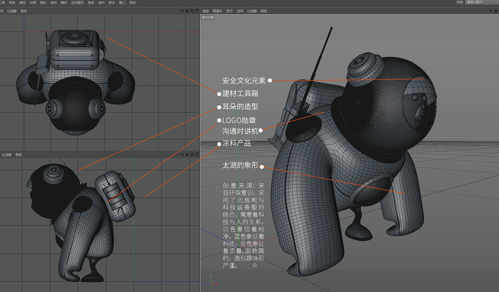The image size is (499, 292).
Task: Select the pan view icon in the top viewport
Action: coord(182,11)
